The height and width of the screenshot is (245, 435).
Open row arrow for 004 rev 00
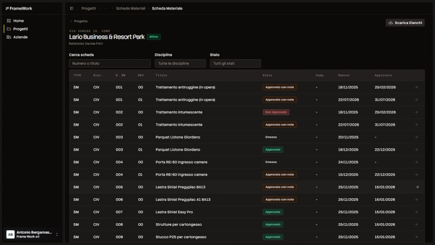[x=416, y=162]
